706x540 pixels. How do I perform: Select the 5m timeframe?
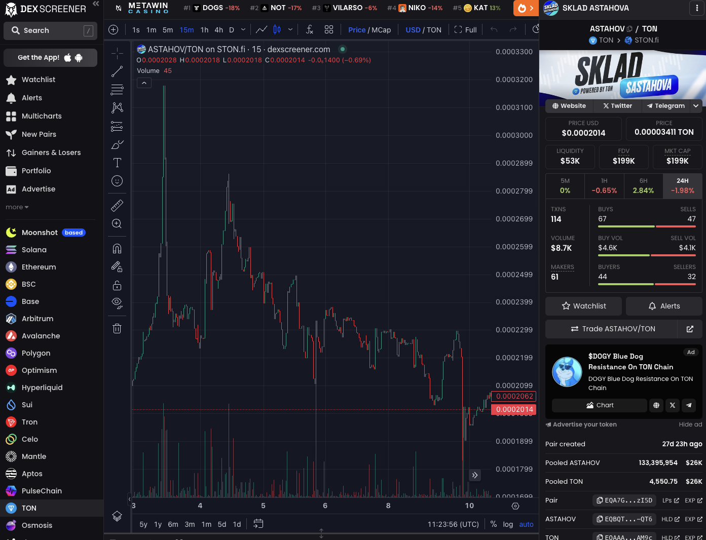[168, 30]
